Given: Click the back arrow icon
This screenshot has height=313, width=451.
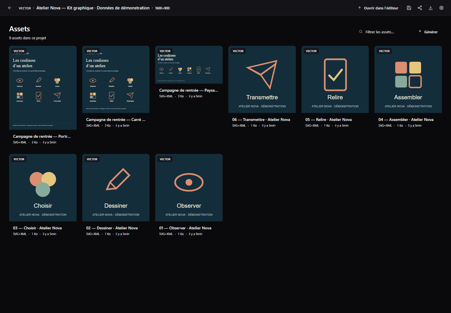Looking at the screenshot, I should [10, 8].
